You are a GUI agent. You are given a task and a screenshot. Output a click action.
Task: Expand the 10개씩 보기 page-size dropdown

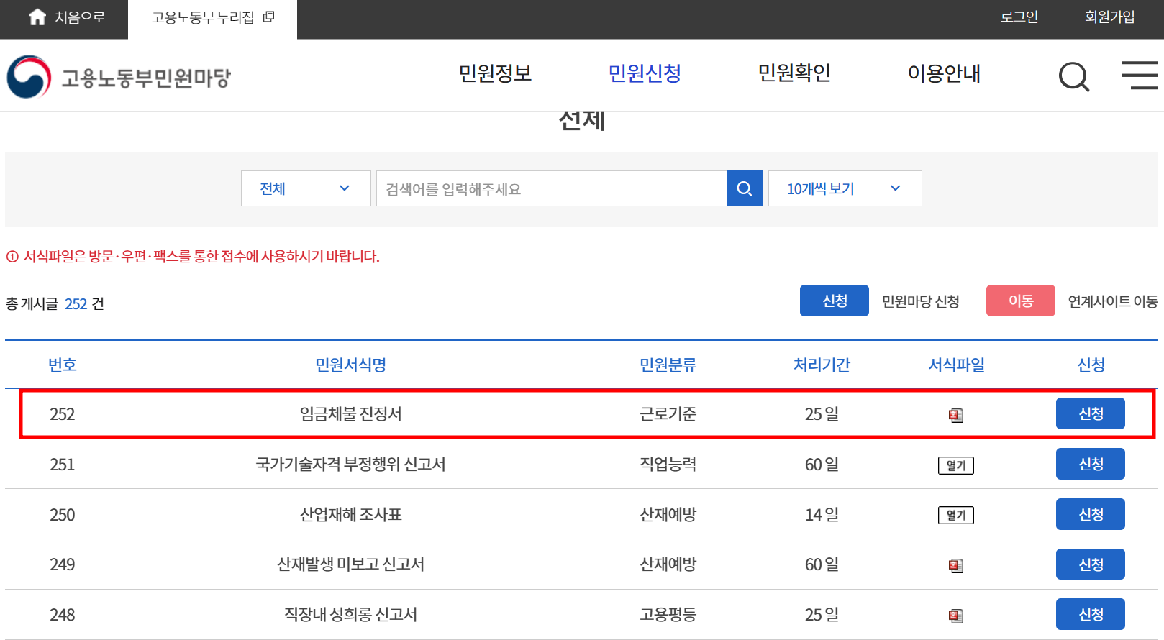(x=845, y=188)
